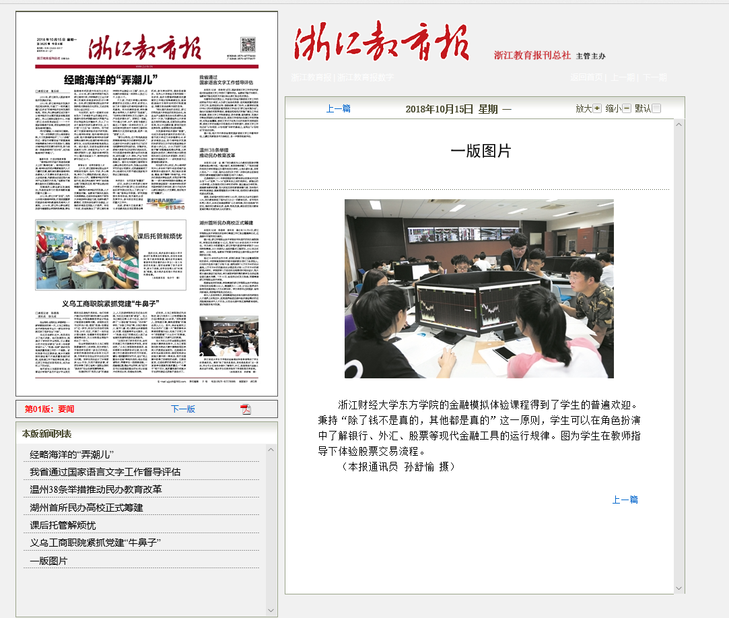Screen dimensions: 729x618
Task: Click the 放大 zoom-in plus icon
Action: tap(597, 108)
